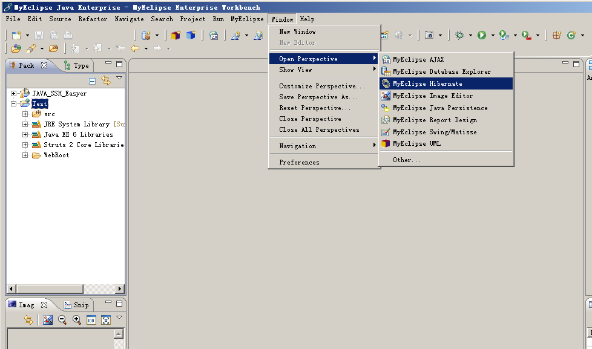Click Package Explorer horizontal scrollbar right arrow
The image size is (592, 349).
click(x=119, y=289)
